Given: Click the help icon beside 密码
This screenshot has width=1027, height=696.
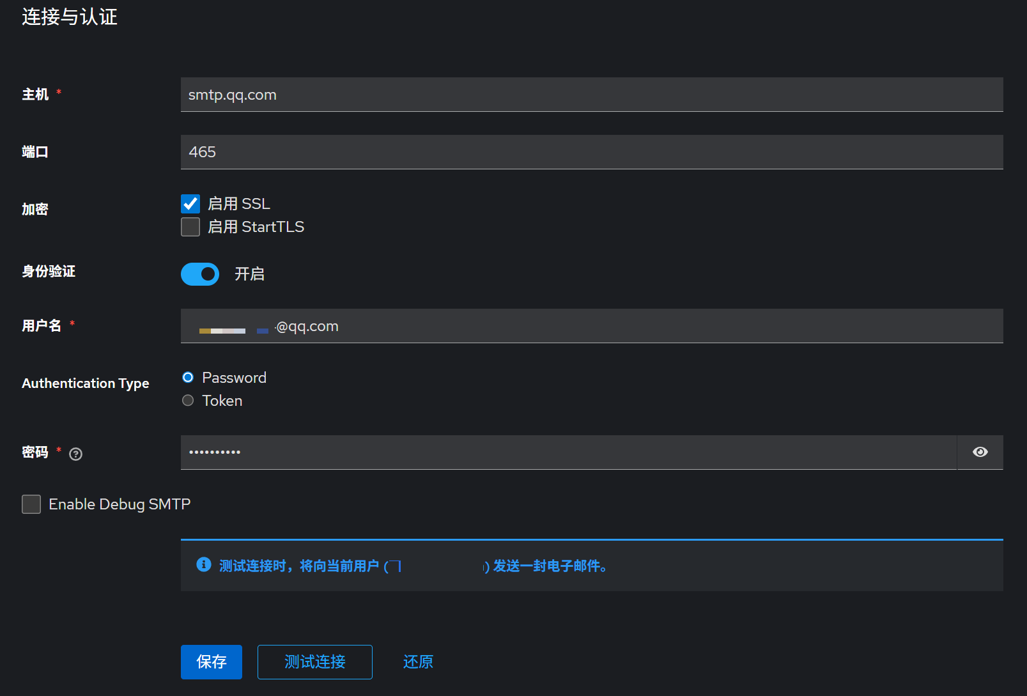Looking at the screenshot, I should click(x=76, y=454).
